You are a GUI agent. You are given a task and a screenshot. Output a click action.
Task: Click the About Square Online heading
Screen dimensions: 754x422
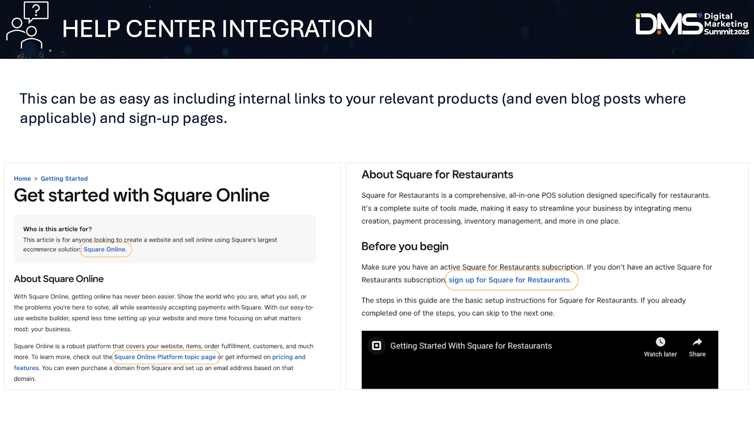coord(59,279)
